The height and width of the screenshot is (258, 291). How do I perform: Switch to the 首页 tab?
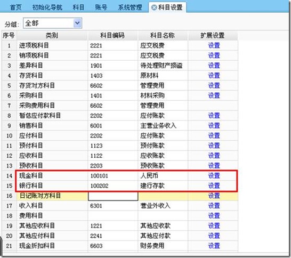pyautogui.click(x=15, y=7)
